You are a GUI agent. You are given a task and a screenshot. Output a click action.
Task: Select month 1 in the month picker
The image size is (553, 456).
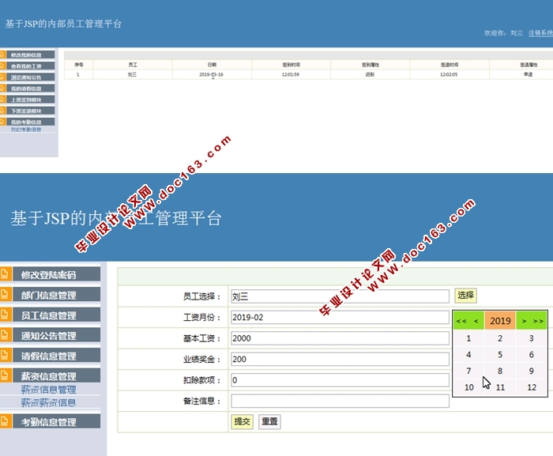[468, 338]
